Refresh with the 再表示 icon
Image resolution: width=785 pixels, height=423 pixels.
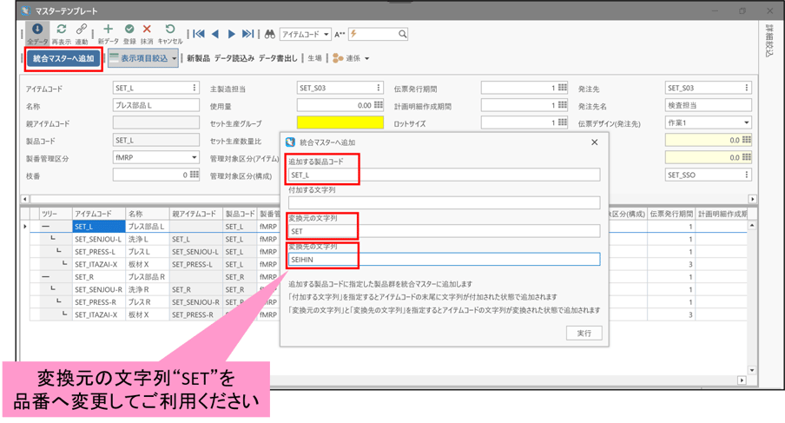pyautogui.click(x=61, y=30)
